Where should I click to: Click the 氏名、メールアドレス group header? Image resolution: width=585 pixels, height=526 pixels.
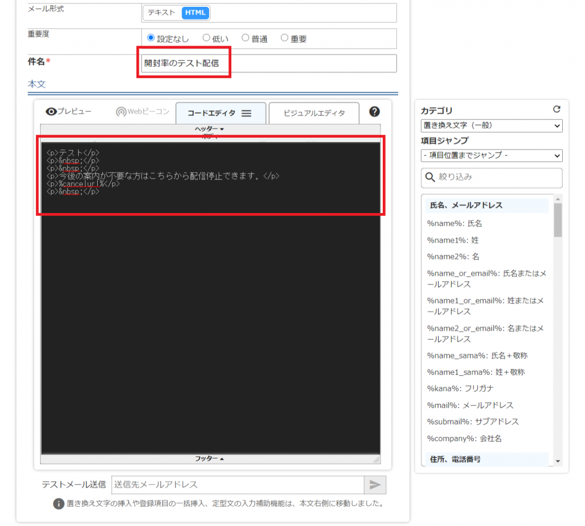click(487, 206)
